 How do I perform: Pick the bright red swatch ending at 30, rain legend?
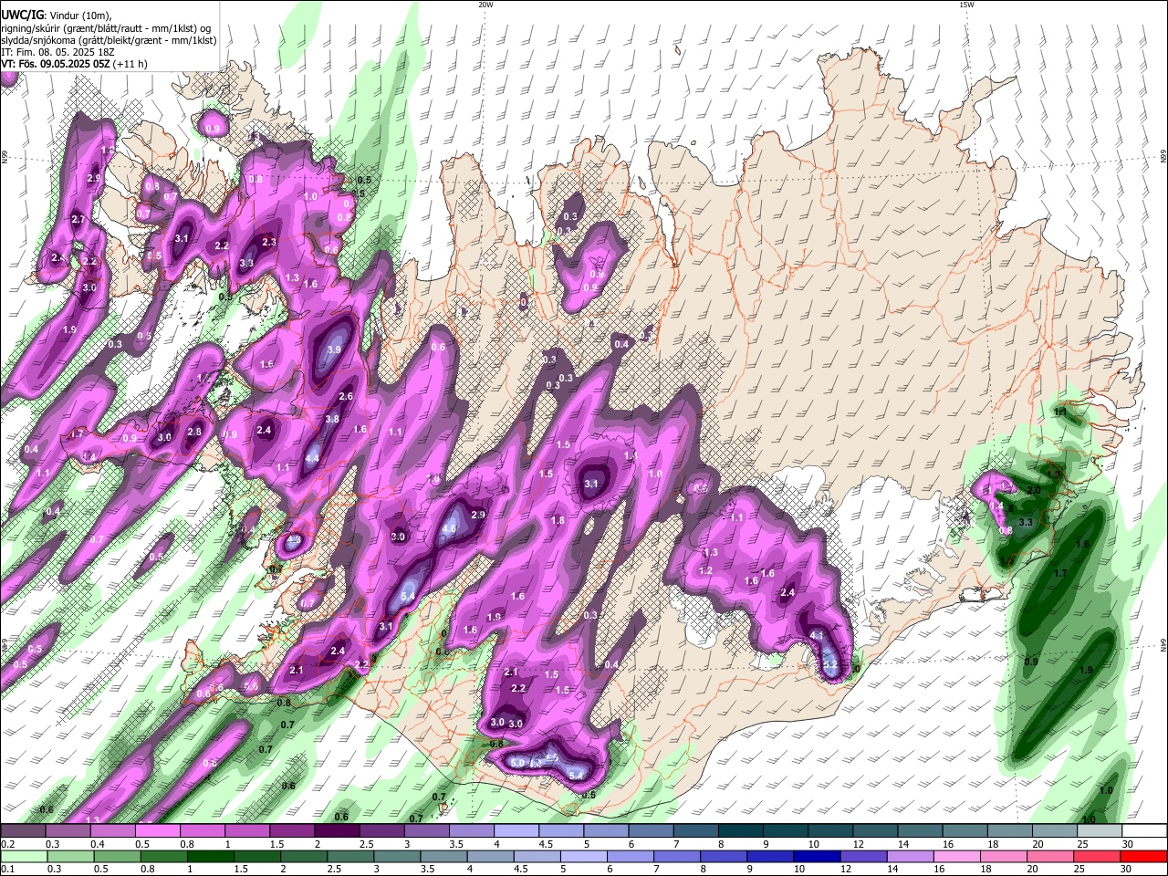tap(1144, 856)
